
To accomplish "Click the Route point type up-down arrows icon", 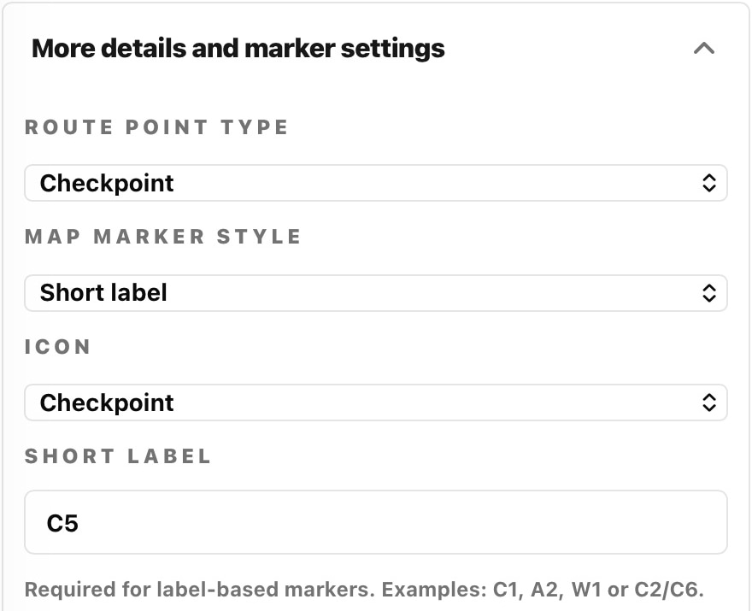I will pos(708,183).
